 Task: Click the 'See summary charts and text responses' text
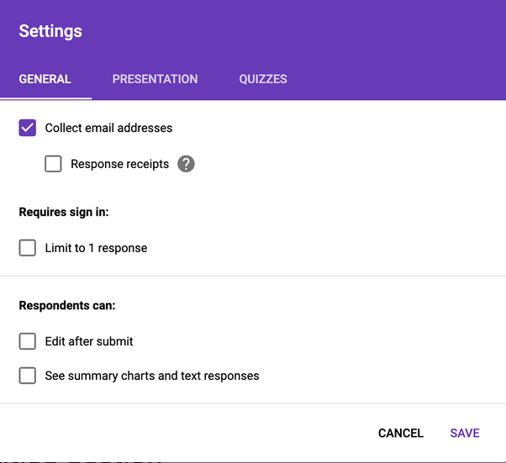152,376
